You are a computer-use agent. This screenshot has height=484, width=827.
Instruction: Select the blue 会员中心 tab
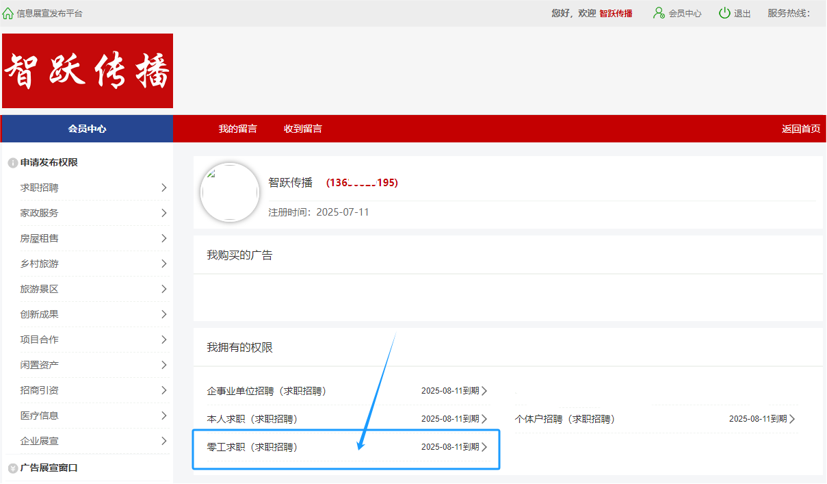point(87,129)
